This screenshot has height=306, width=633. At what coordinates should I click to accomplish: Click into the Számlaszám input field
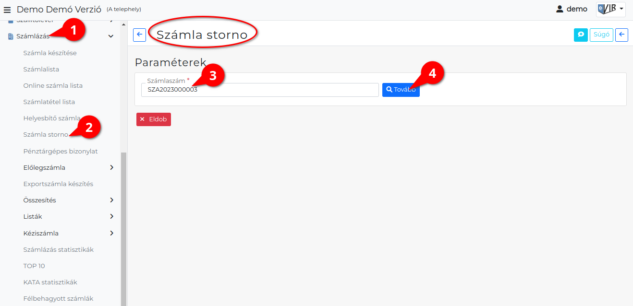click(260, 90)
